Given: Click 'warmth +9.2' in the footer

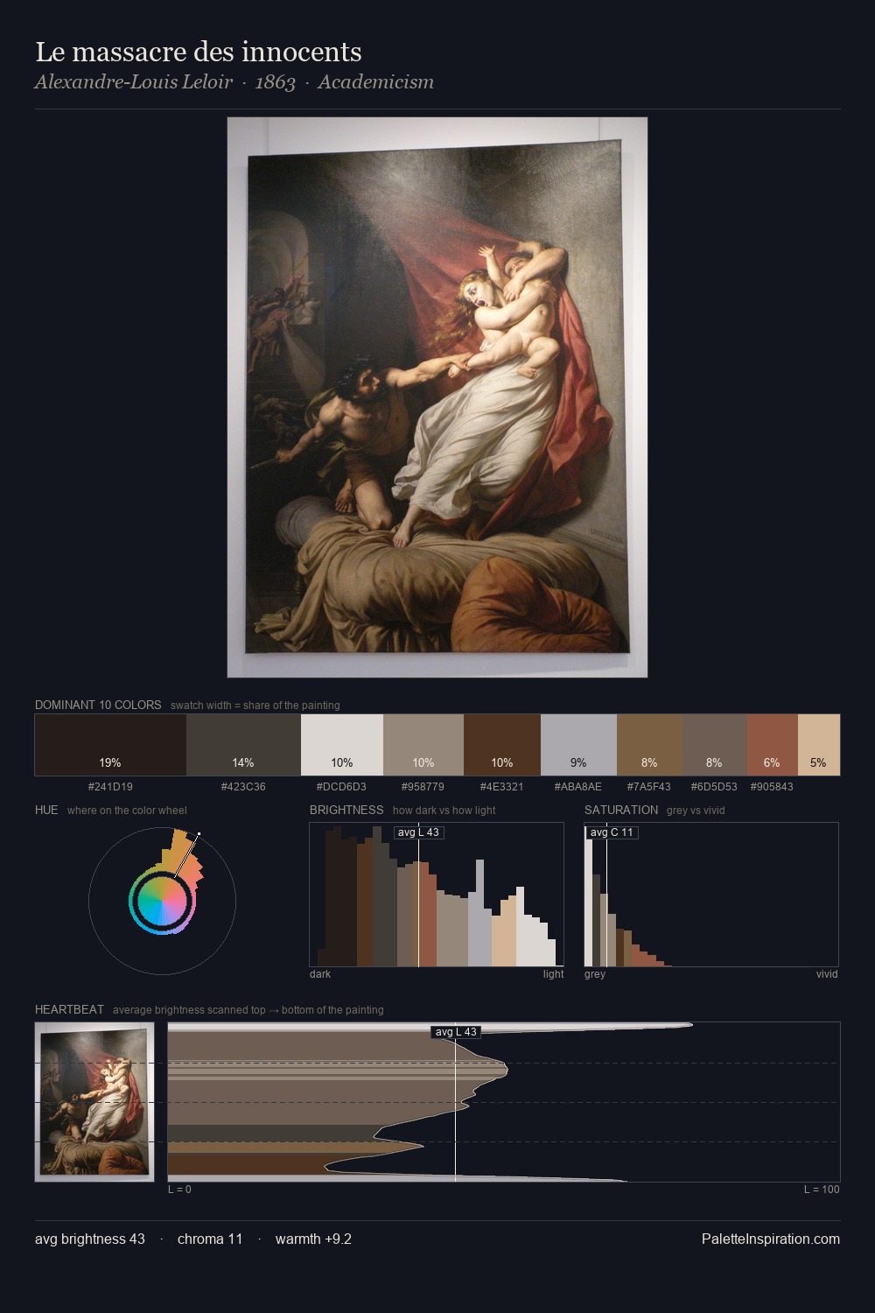Looking at the screenshot, I should 313,1239.
